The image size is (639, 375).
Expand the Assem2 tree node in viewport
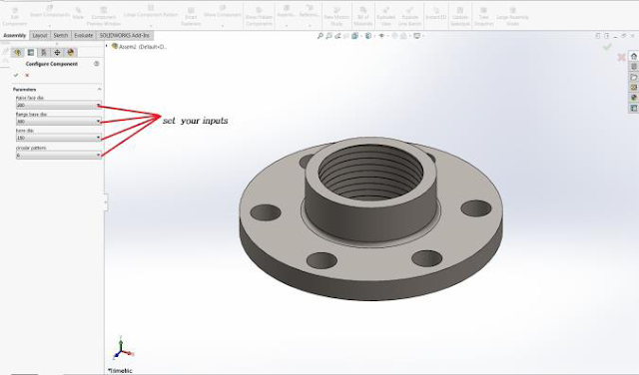[x=107, y=46]
